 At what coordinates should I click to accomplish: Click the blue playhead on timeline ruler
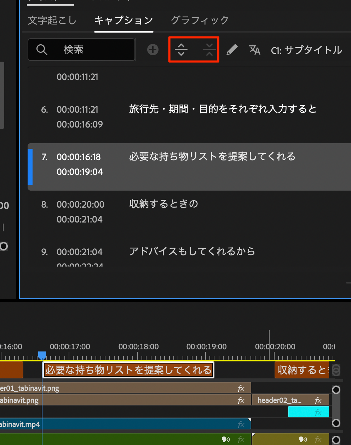point(42,355)
